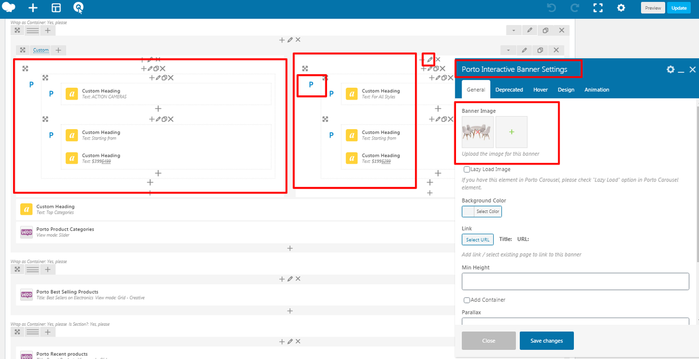The image size is (699, 359).
Task: Open page settings gear in top bar
Action: [x=621, y=8]
